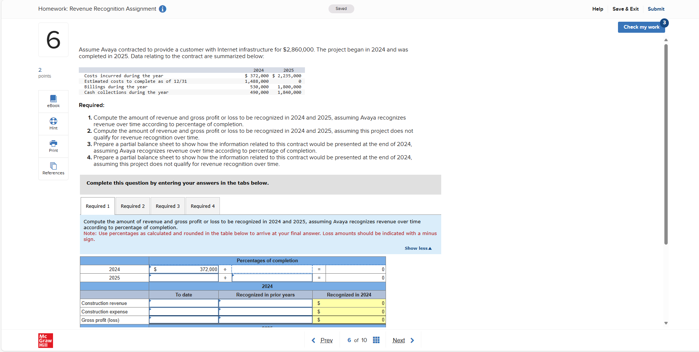Switch to the Required 3 tab

click(x=168, y=206)
